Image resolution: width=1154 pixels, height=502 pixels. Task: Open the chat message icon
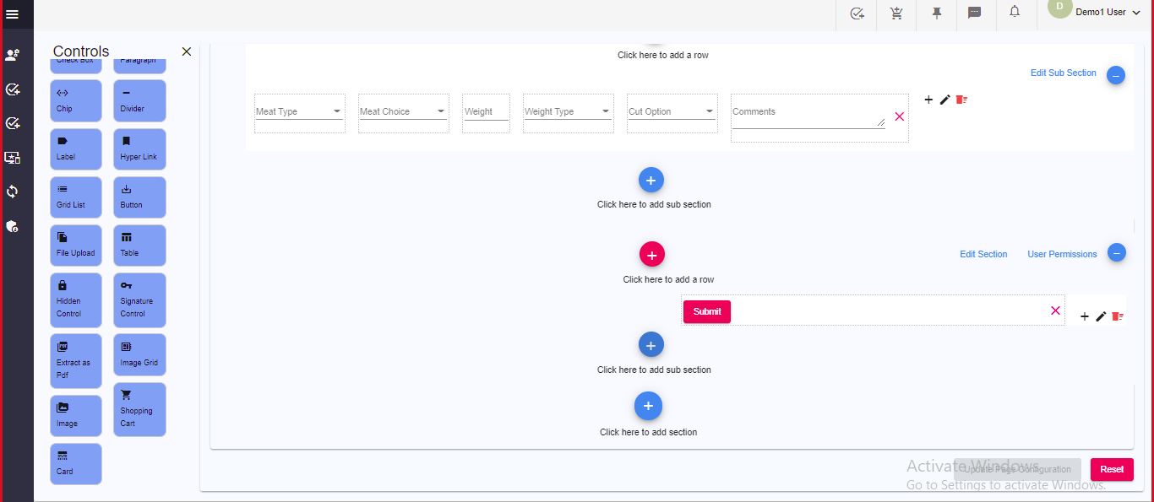coord(974,13)
